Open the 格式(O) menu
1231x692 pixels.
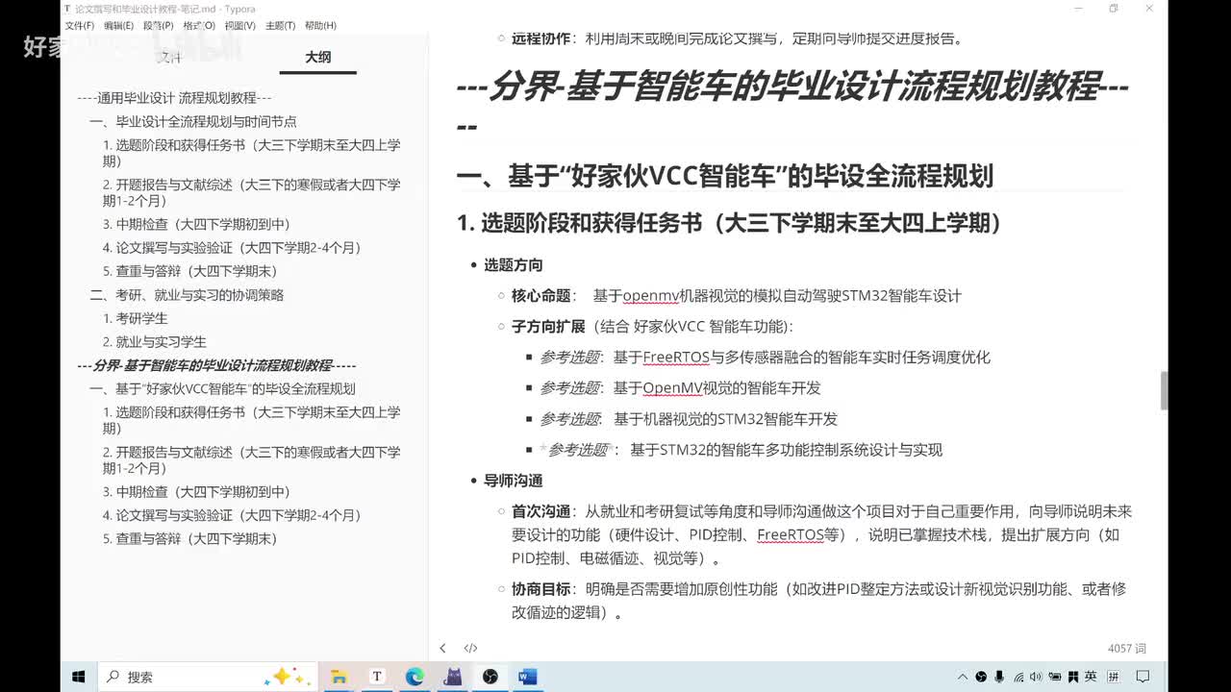coord(199,26)
